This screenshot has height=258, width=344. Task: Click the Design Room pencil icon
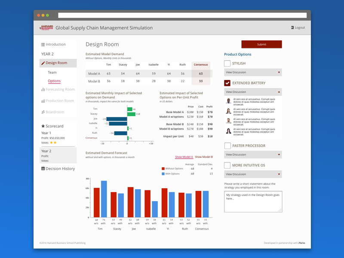43,63
